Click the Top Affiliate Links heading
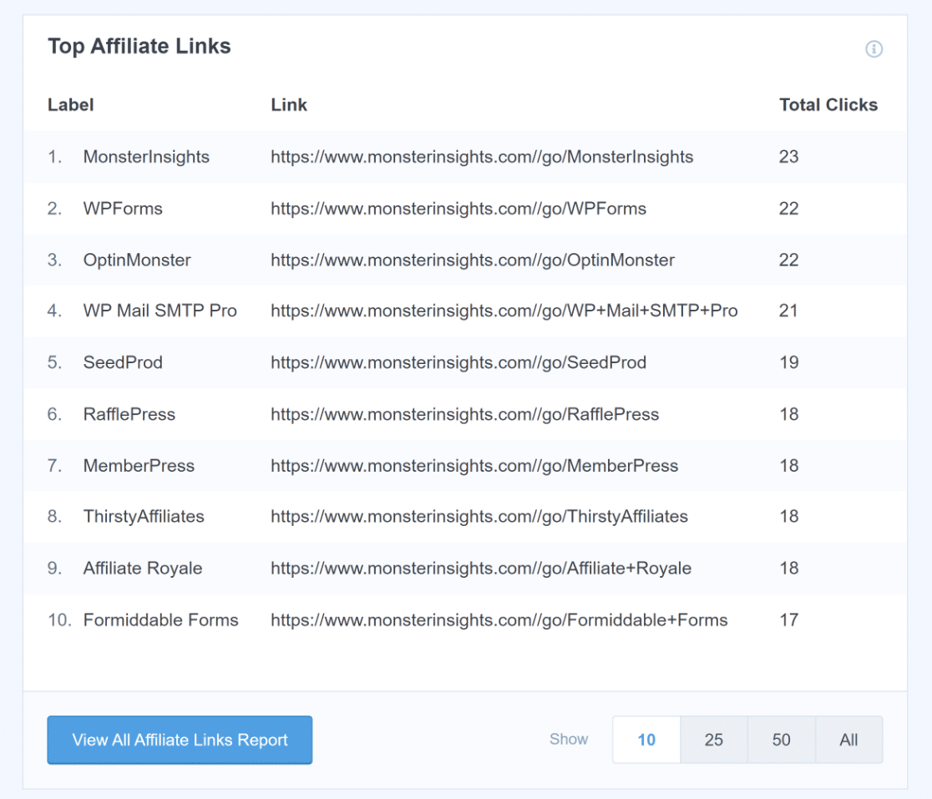Image resolution: width=932 pixels, height=799 pixels. click(139, 46)
